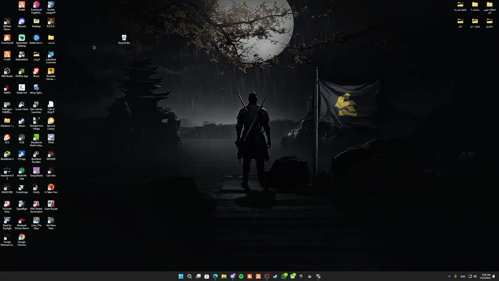Viewport: 499px width, 281px height.
Task: Open the 3DMark Demo shortcut
Action: click(x=7, y=24)
